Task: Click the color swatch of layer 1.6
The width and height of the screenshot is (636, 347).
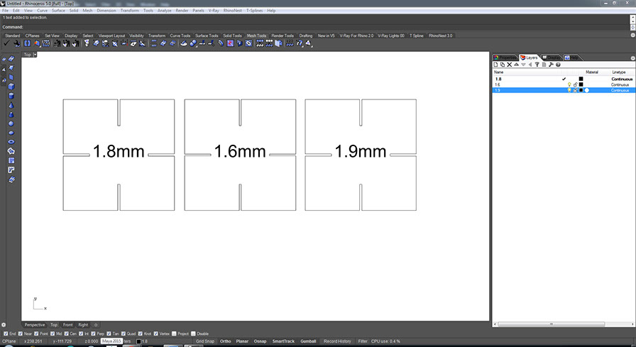Action: [x=581, y=84]
